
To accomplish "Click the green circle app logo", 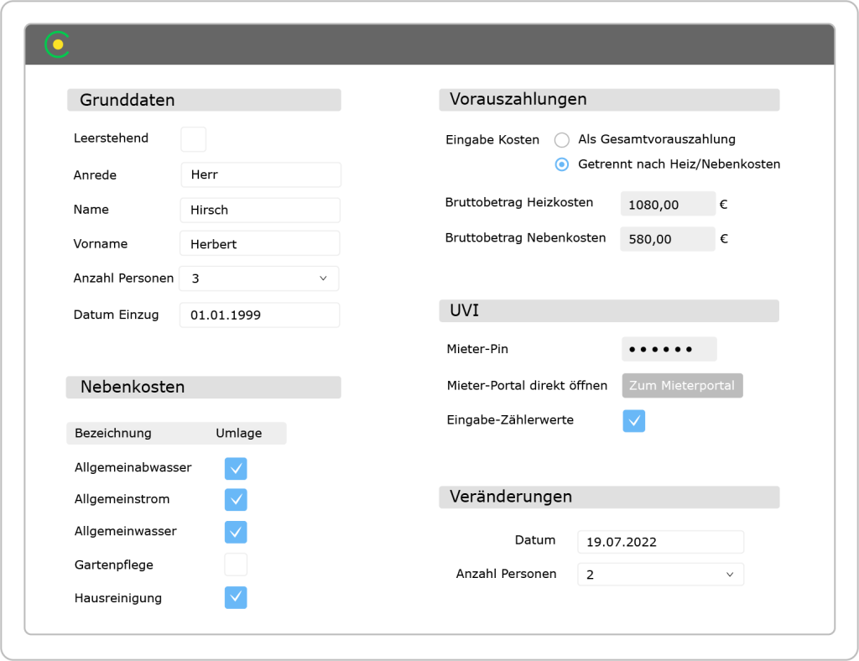I will click(57, 44).
